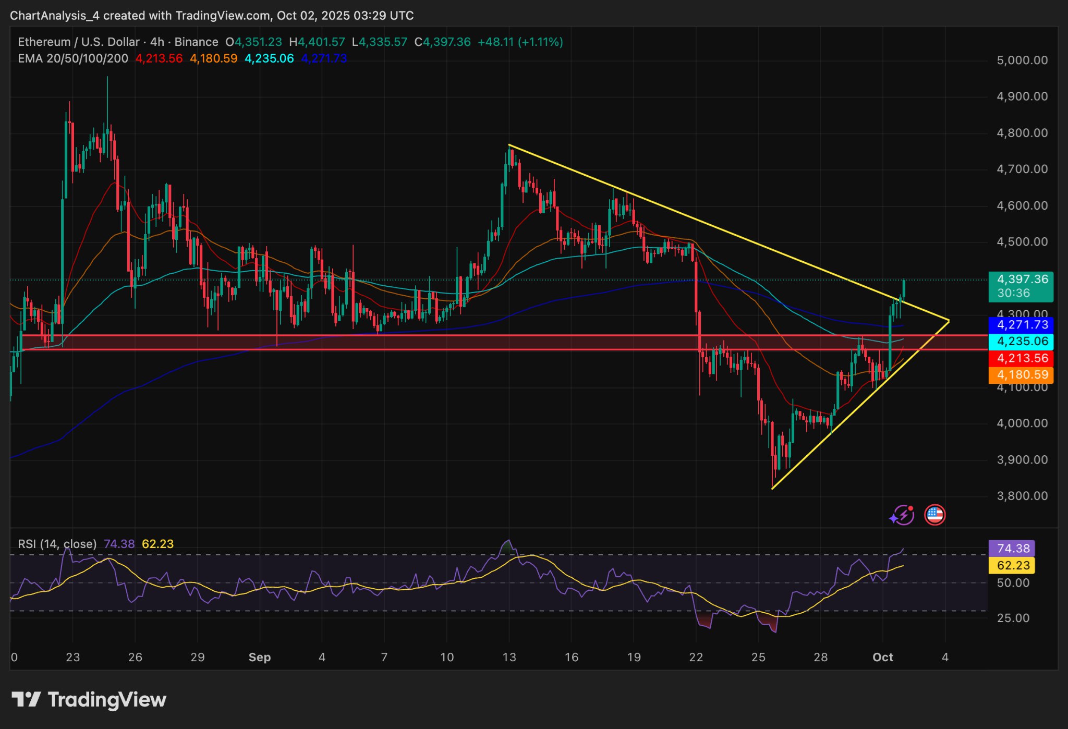Viewport: 1068px width, 729px height.
Task: Click the orange EMA 50 price tag 4,180.59
Action: (1021, 375)
